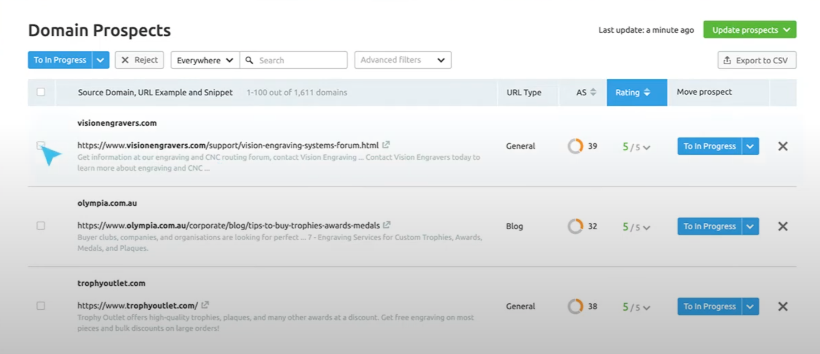Click the URL Type column header
The image size is (820, 354).
click(524, 92)
